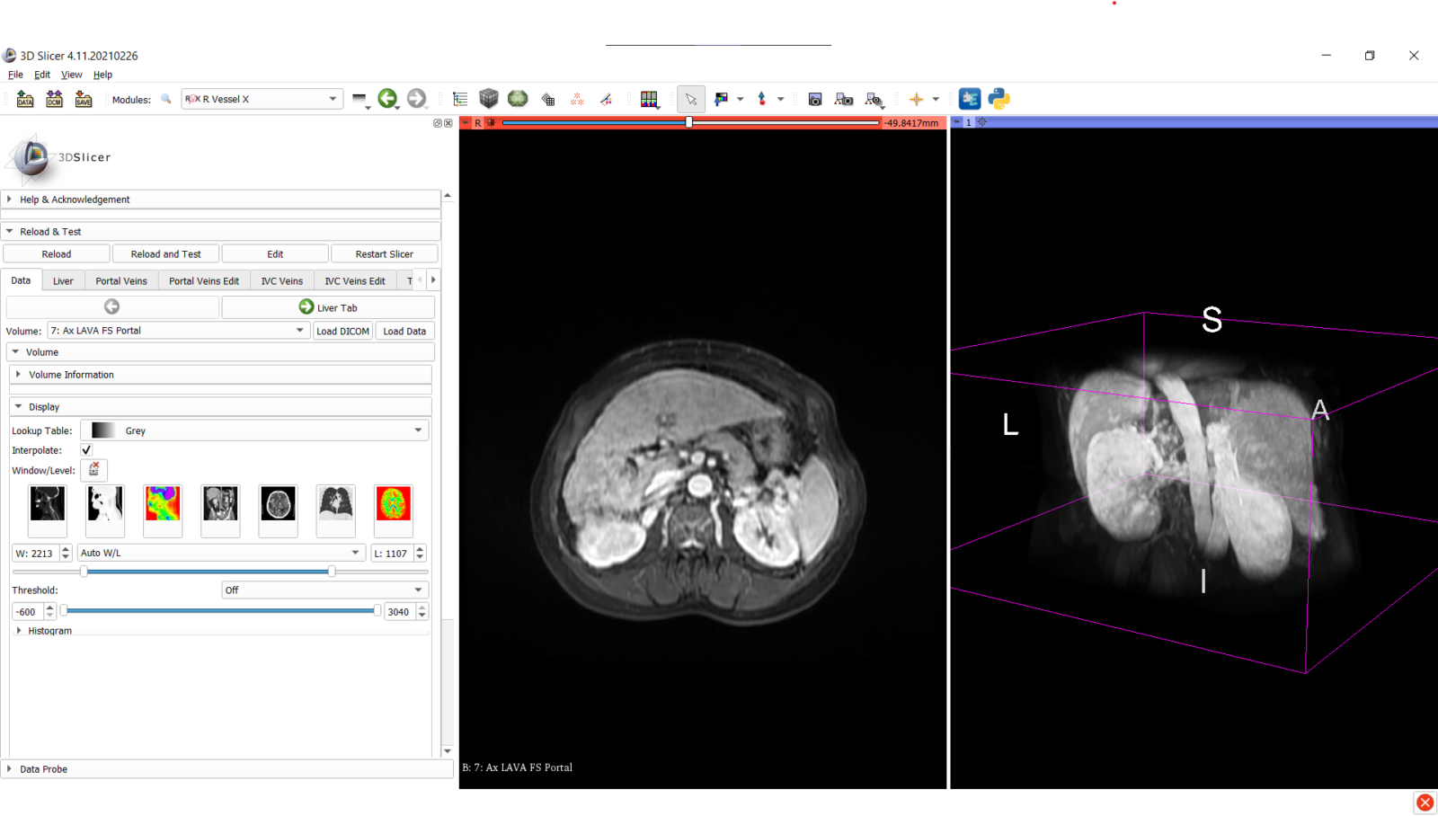Open the view layout selector grid
This screenshot has width=1438, height=816.
[650, 99]
